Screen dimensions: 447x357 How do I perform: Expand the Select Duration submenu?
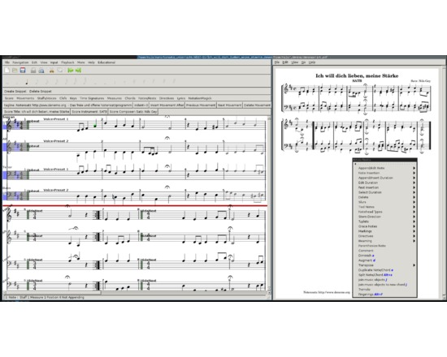(x=385, y=192)
